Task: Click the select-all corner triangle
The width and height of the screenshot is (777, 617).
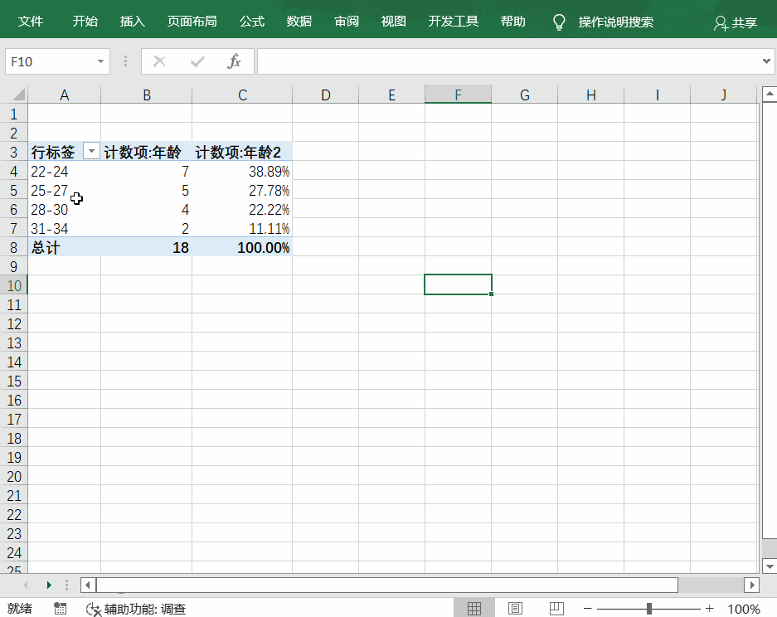Action: coord(18,95)
